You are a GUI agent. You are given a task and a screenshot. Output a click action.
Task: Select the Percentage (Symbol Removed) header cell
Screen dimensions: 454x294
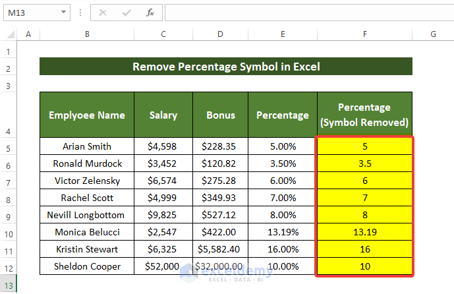[364, 115]
